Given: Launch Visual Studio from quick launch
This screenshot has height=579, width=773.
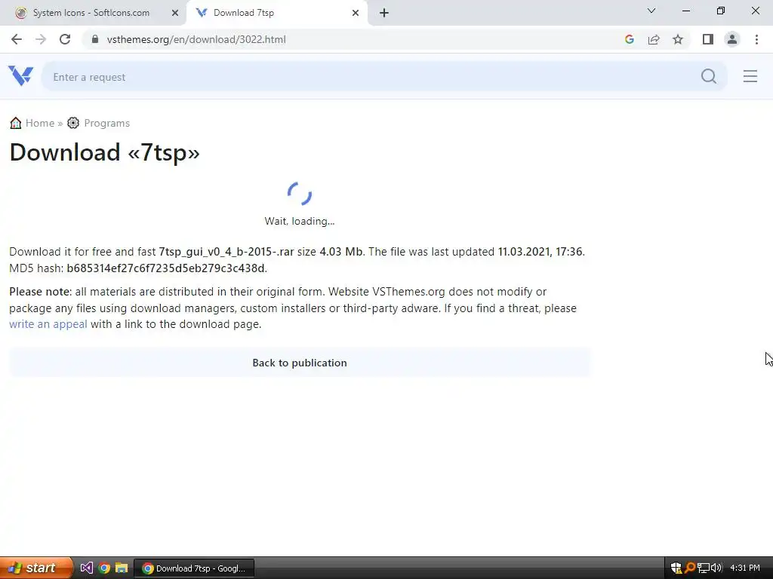Looking at the screenshot, I should pyautogui.click(x=86, y=568).
